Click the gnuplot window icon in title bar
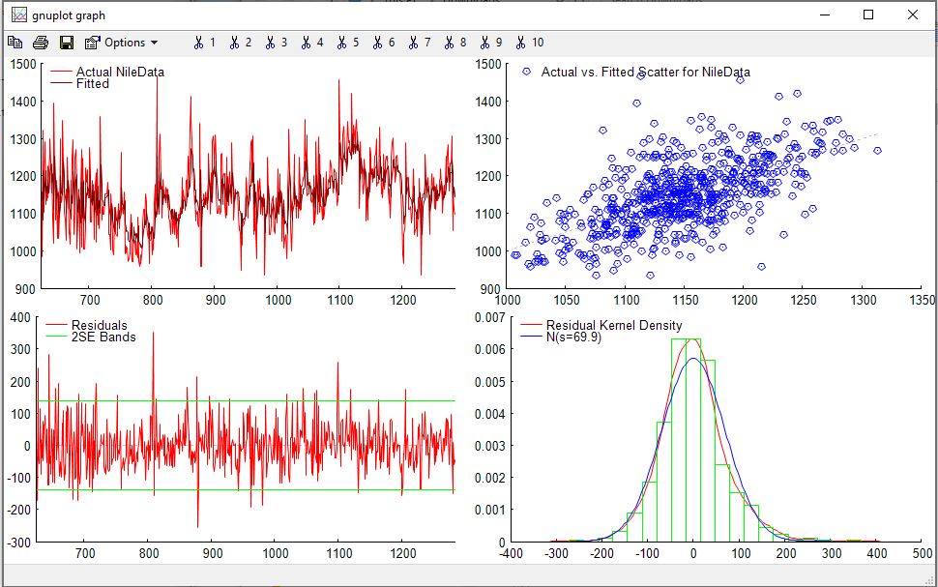Screen dimensions: 938x587 pos(18,15)
